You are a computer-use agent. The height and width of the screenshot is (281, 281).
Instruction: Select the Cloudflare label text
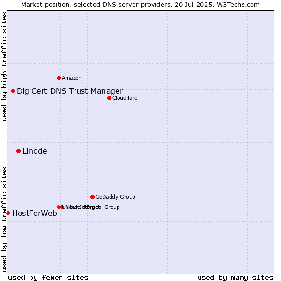pyautogui.click(x=125, y=98)
